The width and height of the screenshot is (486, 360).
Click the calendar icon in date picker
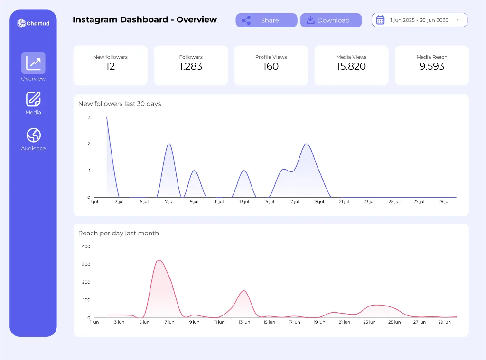pos(380,20)
